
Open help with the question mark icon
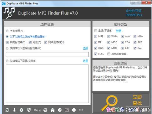point(60,110)
